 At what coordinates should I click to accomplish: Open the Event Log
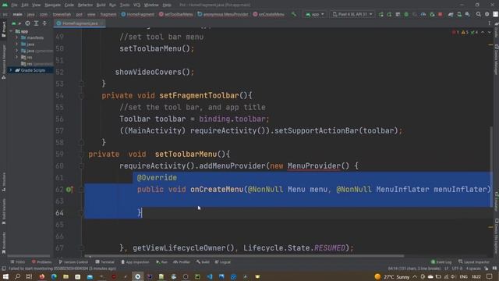441,262
